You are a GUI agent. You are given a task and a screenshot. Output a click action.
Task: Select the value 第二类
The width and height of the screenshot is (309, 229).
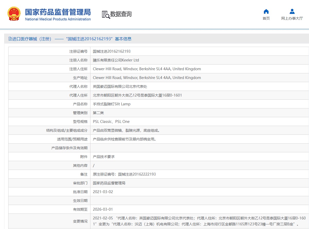pos(98,113)
